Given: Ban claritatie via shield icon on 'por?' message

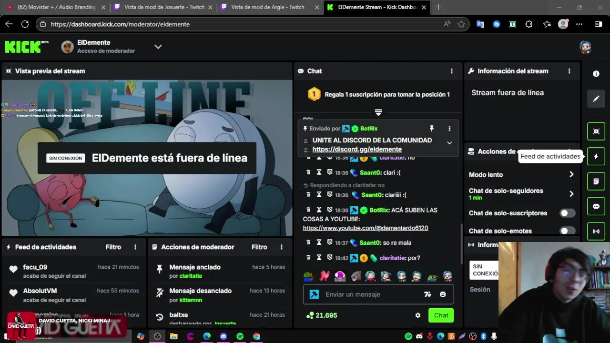Looking at the screenshot, I should tap(329, 258).
